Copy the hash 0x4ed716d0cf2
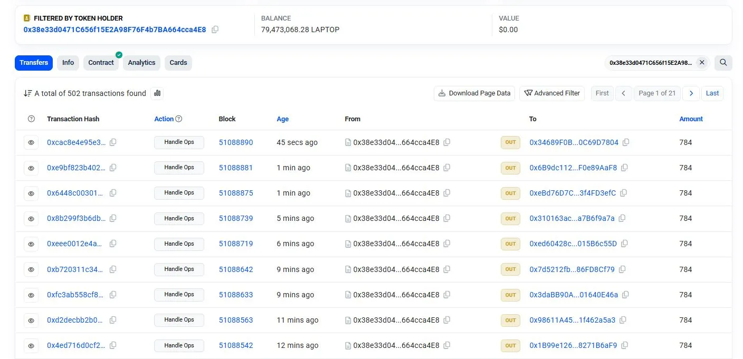 113,345
